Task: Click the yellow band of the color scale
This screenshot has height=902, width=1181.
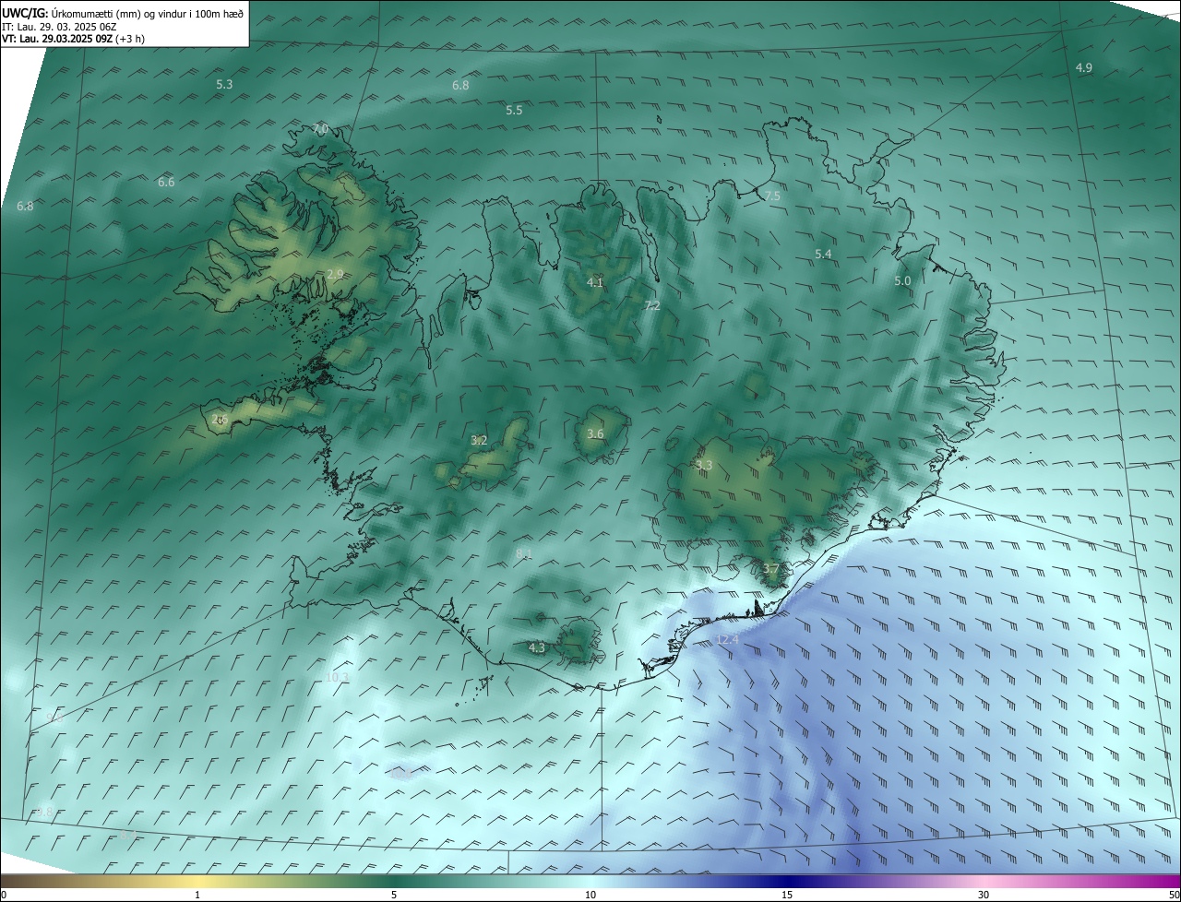Action: [198, 881]
